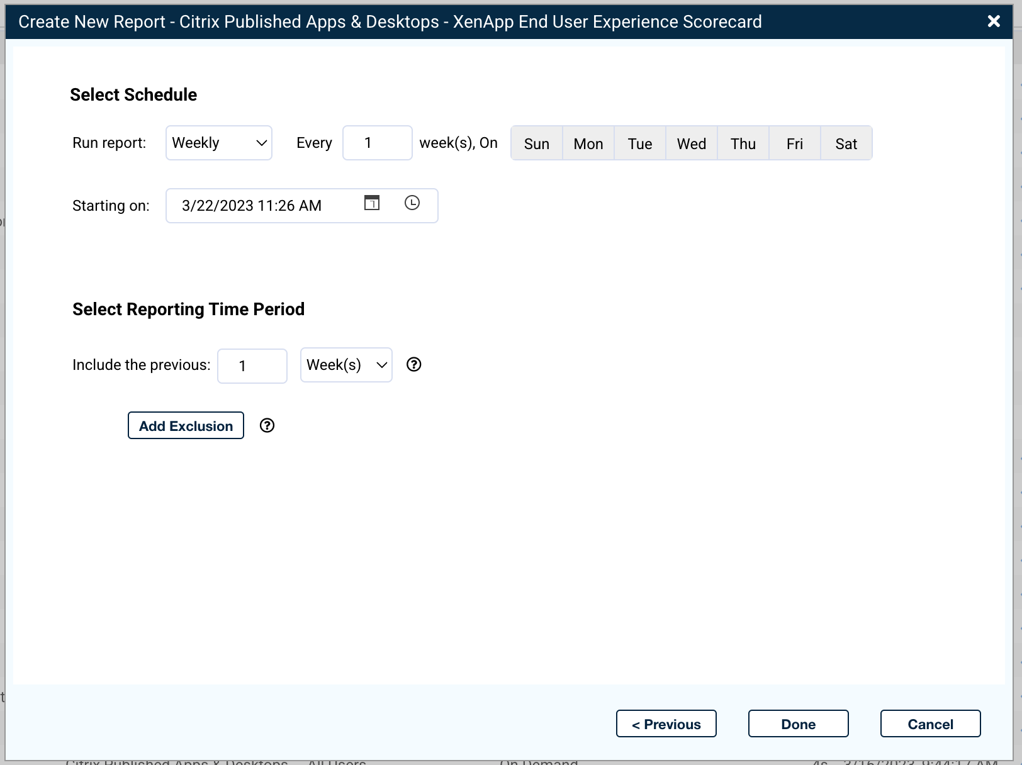This screenshot has height=765, width=1022.
Task: Toggle the Mon day button
Action: [x=588, y=143]
